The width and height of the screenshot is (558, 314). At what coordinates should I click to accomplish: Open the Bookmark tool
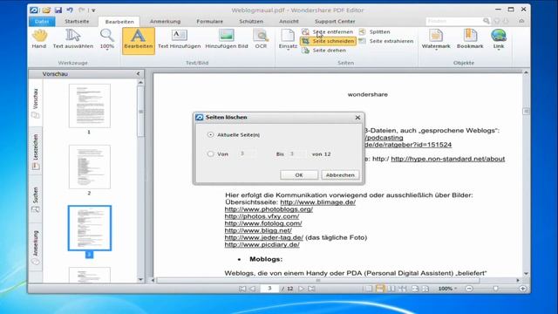(470, 39)
